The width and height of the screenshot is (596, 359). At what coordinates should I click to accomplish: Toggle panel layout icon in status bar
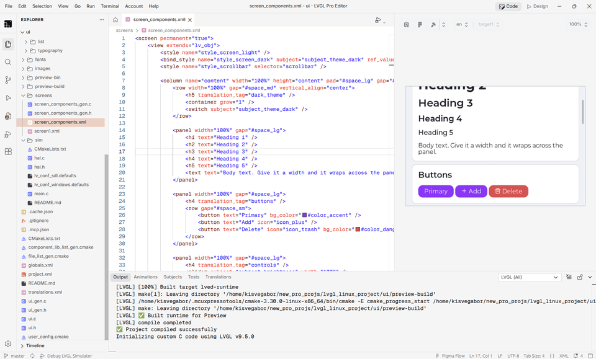pos(590,356)
